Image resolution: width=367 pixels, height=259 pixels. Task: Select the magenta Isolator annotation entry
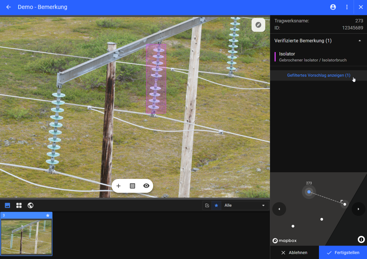pyautogui.click(x=313, y=57)
